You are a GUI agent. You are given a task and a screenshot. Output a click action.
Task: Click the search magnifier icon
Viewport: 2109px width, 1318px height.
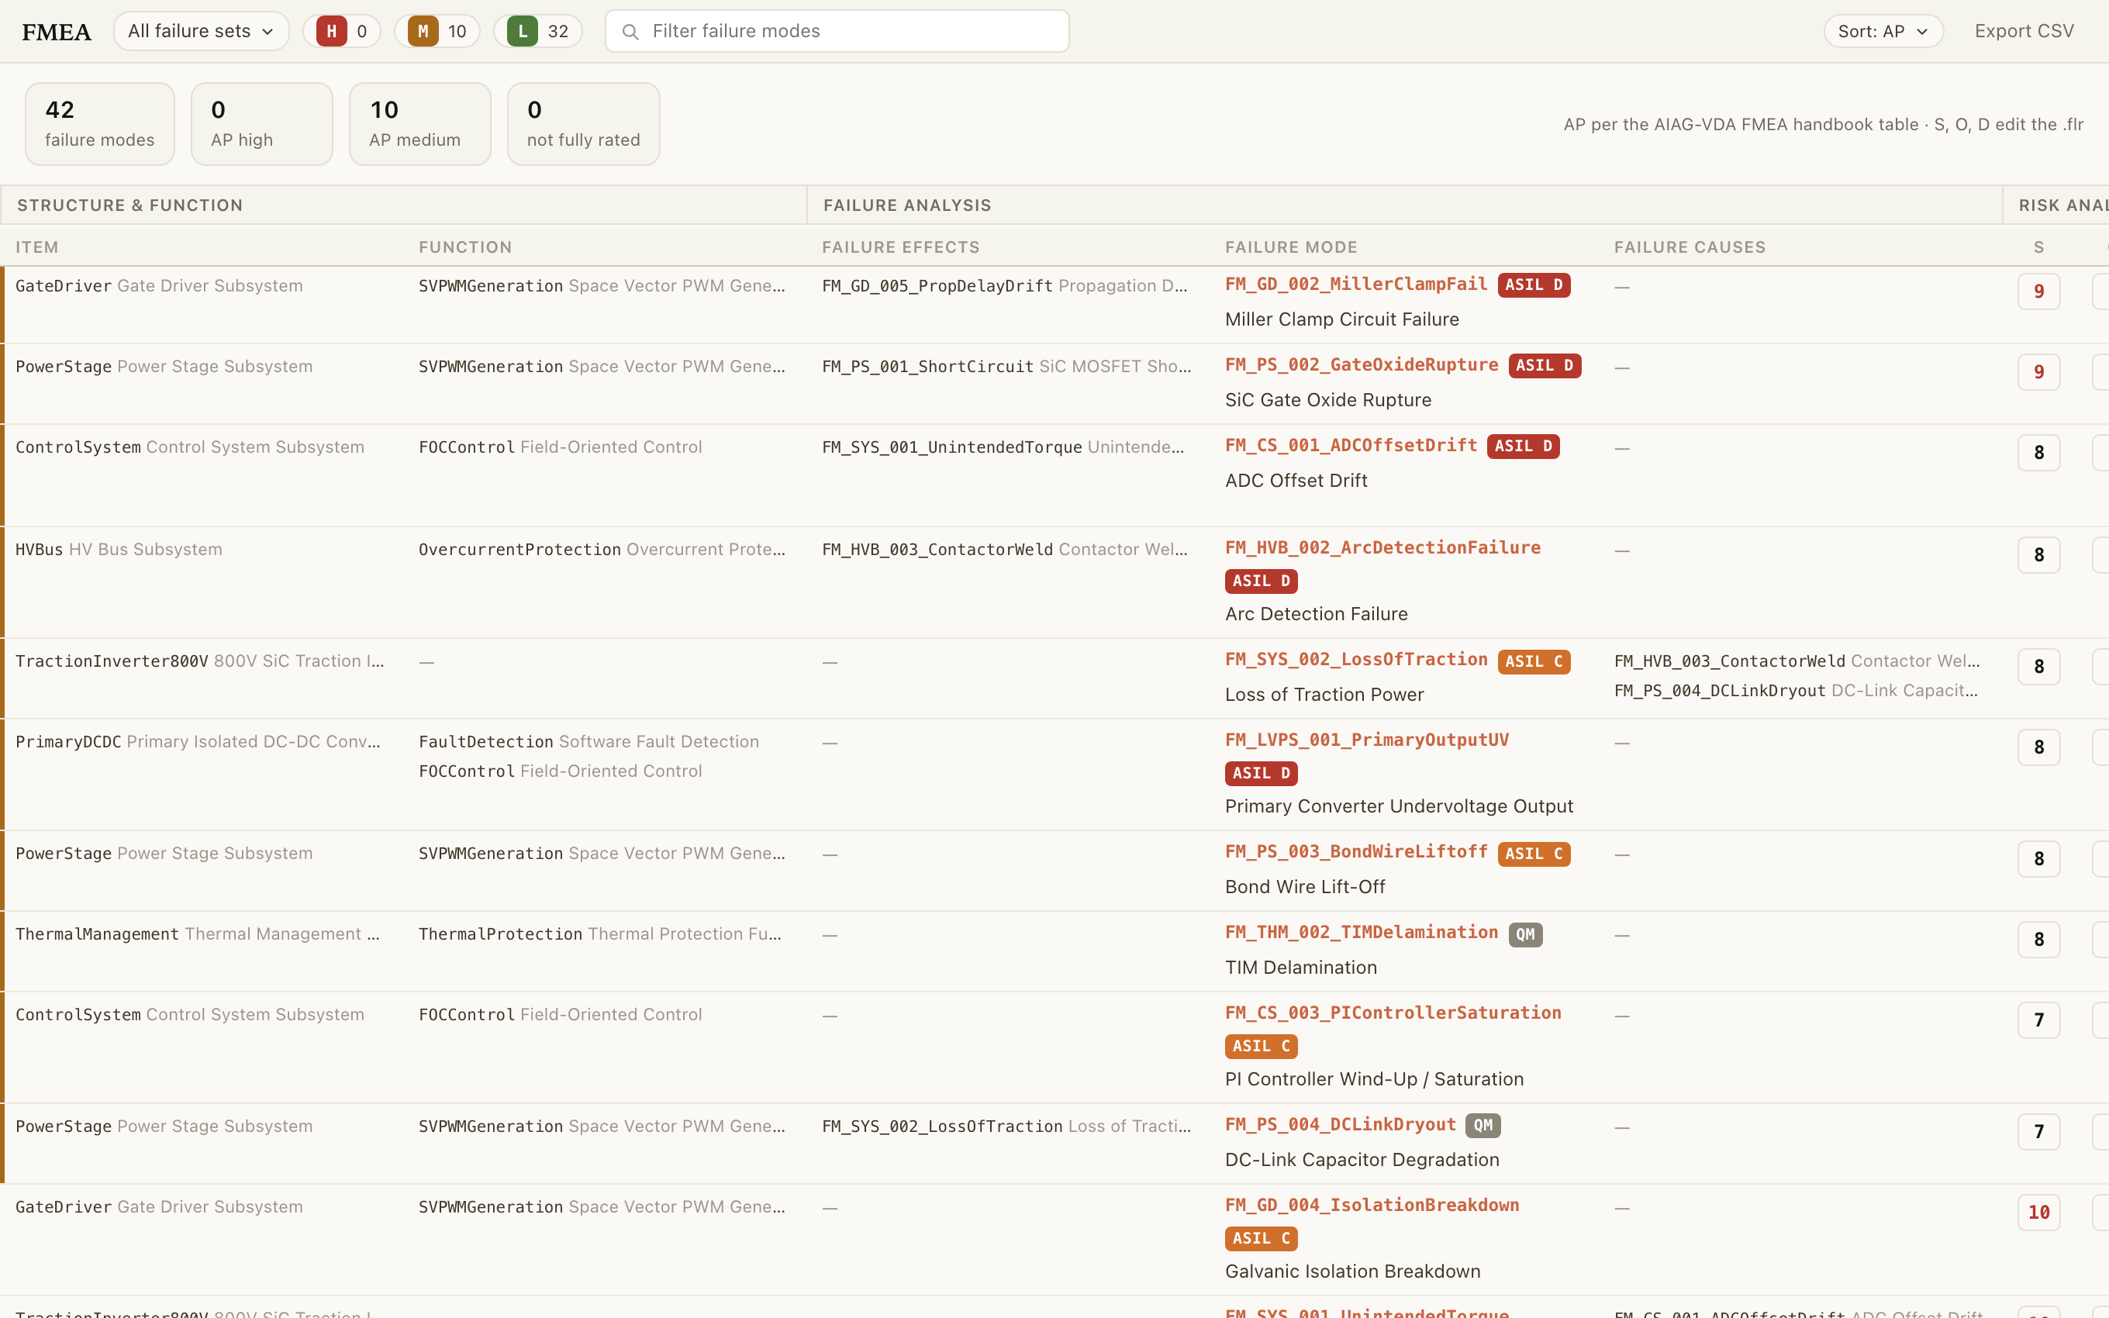630,31
